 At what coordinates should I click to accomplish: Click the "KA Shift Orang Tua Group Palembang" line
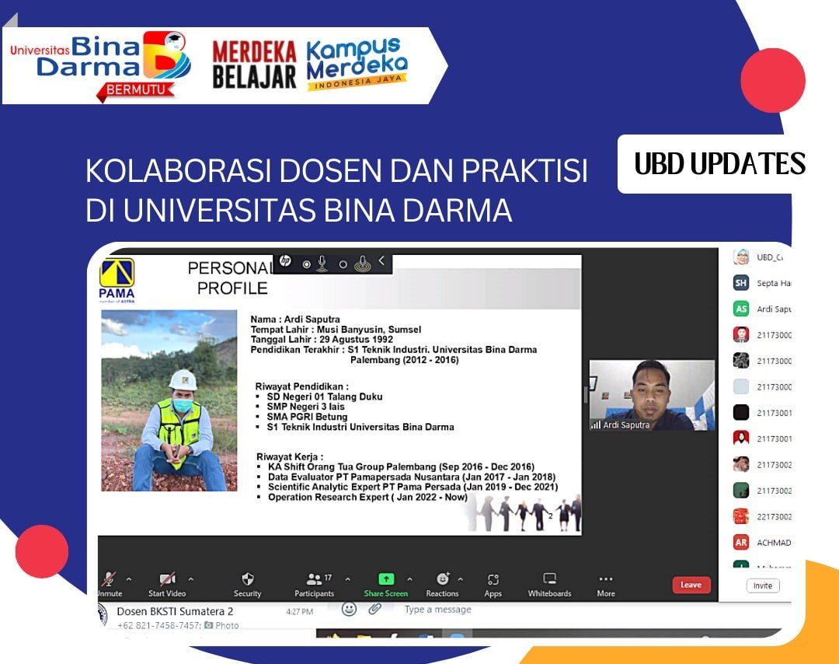pos(402,467)
